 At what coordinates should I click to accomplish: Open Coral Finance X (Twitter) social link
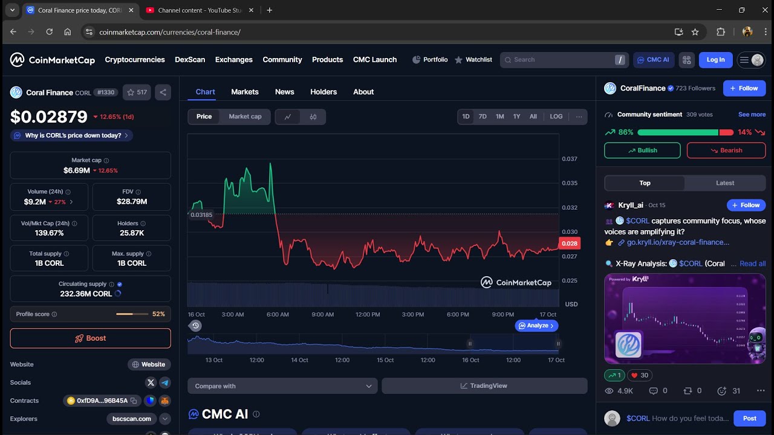click(151, 382)
